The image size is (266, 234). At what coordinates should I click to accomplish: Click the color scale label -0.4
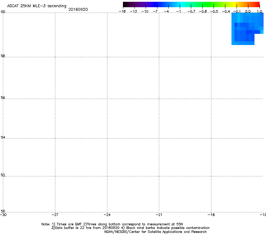226,12
